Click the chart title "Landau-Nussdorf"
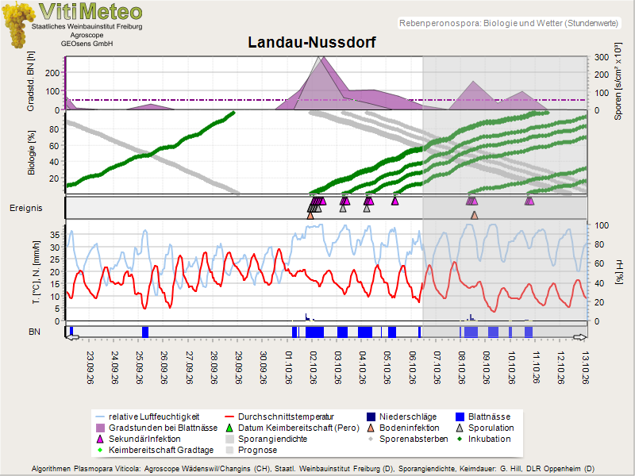This screenshot has height=476, width=635. pyautogui.click(x=312, y=43)
